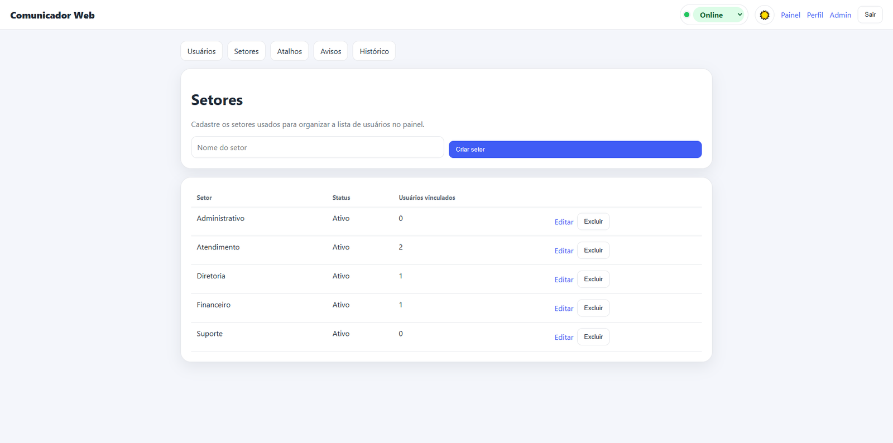Viewport: 893px width, 443px height.
Task: Open the Online status dropdown
Action: (x=719, y=15)
